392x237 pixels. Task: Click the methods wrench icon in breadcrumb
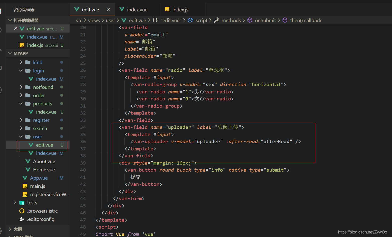point(216,20)
